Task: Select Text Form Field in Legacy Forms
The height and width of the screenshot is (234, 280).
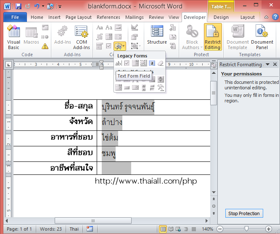Action: [119, 63]
